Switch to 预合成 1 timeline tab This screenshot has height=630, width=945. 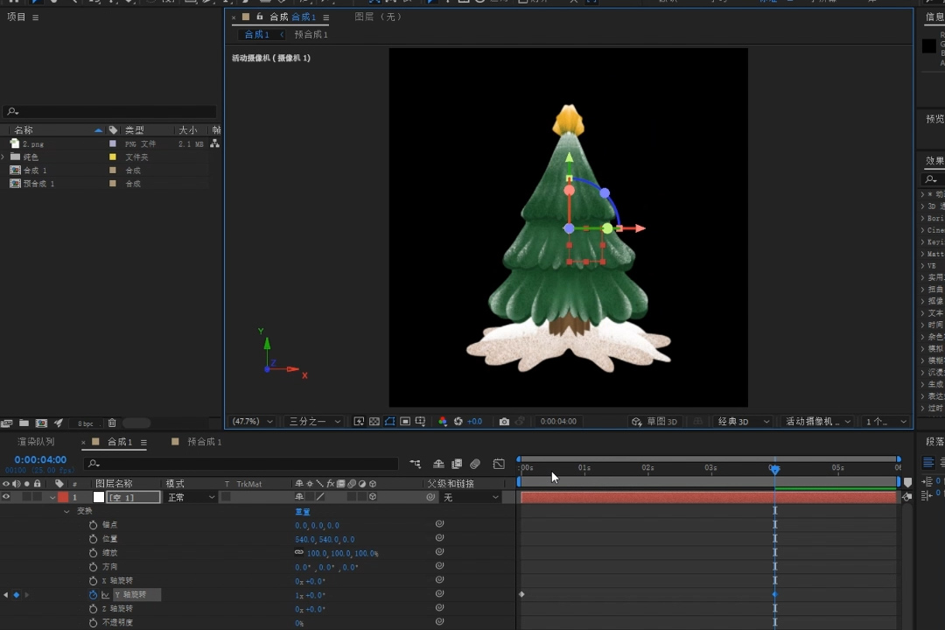point(205,443)
